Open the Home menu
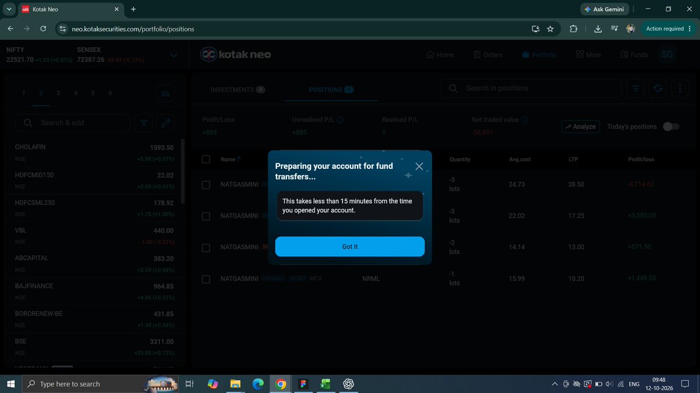The width and height of the screenshot is (700, 393). point(440,55)
